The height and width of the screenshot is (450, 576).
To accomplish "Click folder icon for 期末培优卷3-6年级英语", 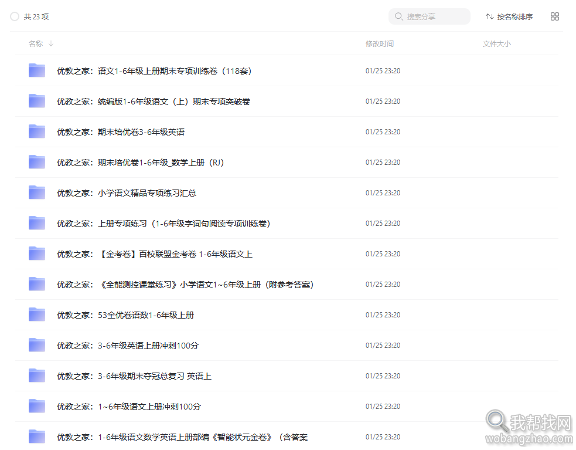I will (x=37, y=131).
